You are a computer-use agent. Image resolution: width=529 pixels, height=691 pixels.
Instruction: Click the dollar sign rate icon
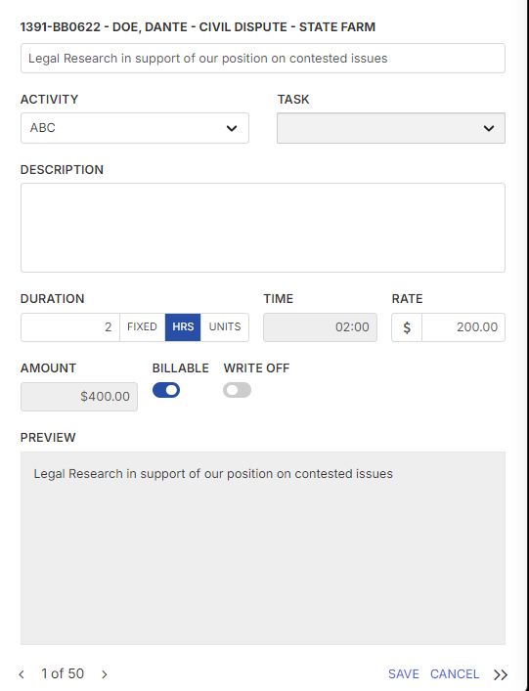pos(407,327)
